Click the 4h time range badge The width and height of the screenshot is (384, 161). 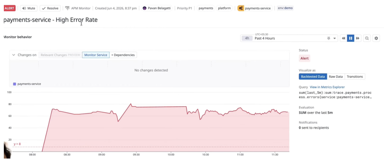pos(247,38)
